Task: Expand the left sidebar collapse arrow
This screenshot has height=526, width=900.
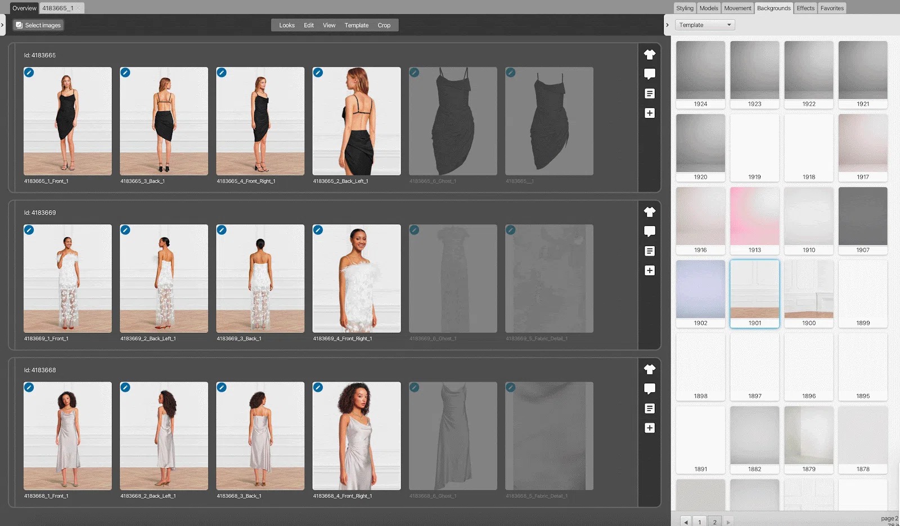Action: click(x=3, y=25)
